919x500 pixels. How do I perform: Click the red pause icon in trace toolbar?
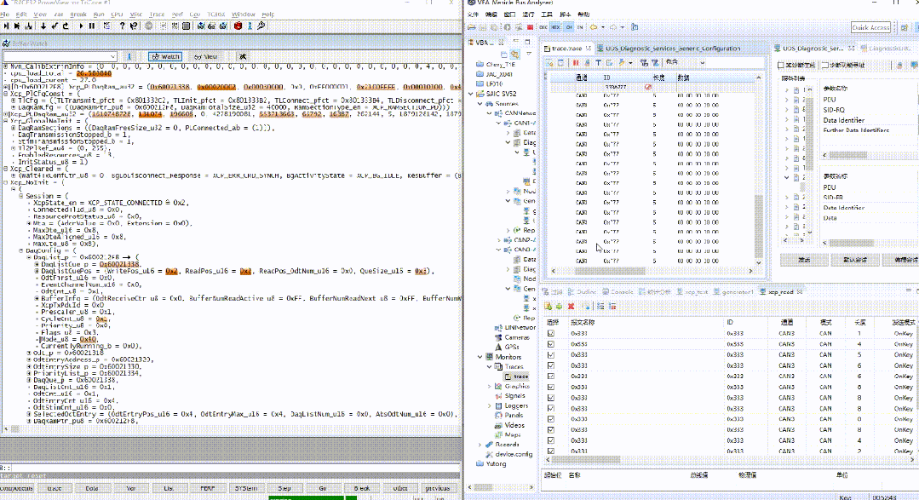pyautogui.click(x=576, y=62)
